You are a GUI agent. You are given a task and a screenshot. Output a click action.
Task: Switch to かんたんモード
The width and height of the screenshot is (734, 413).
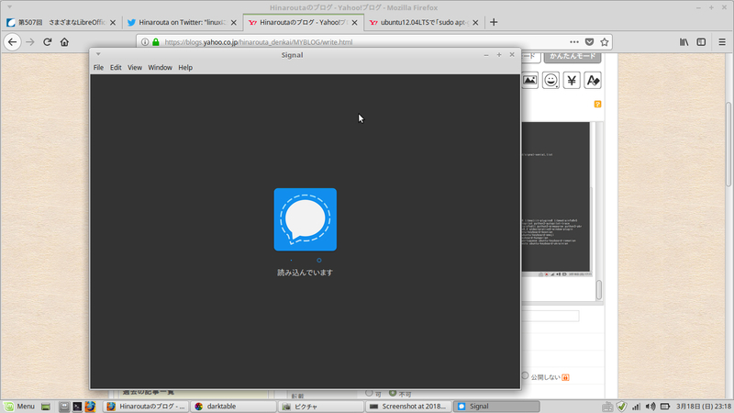573,56
